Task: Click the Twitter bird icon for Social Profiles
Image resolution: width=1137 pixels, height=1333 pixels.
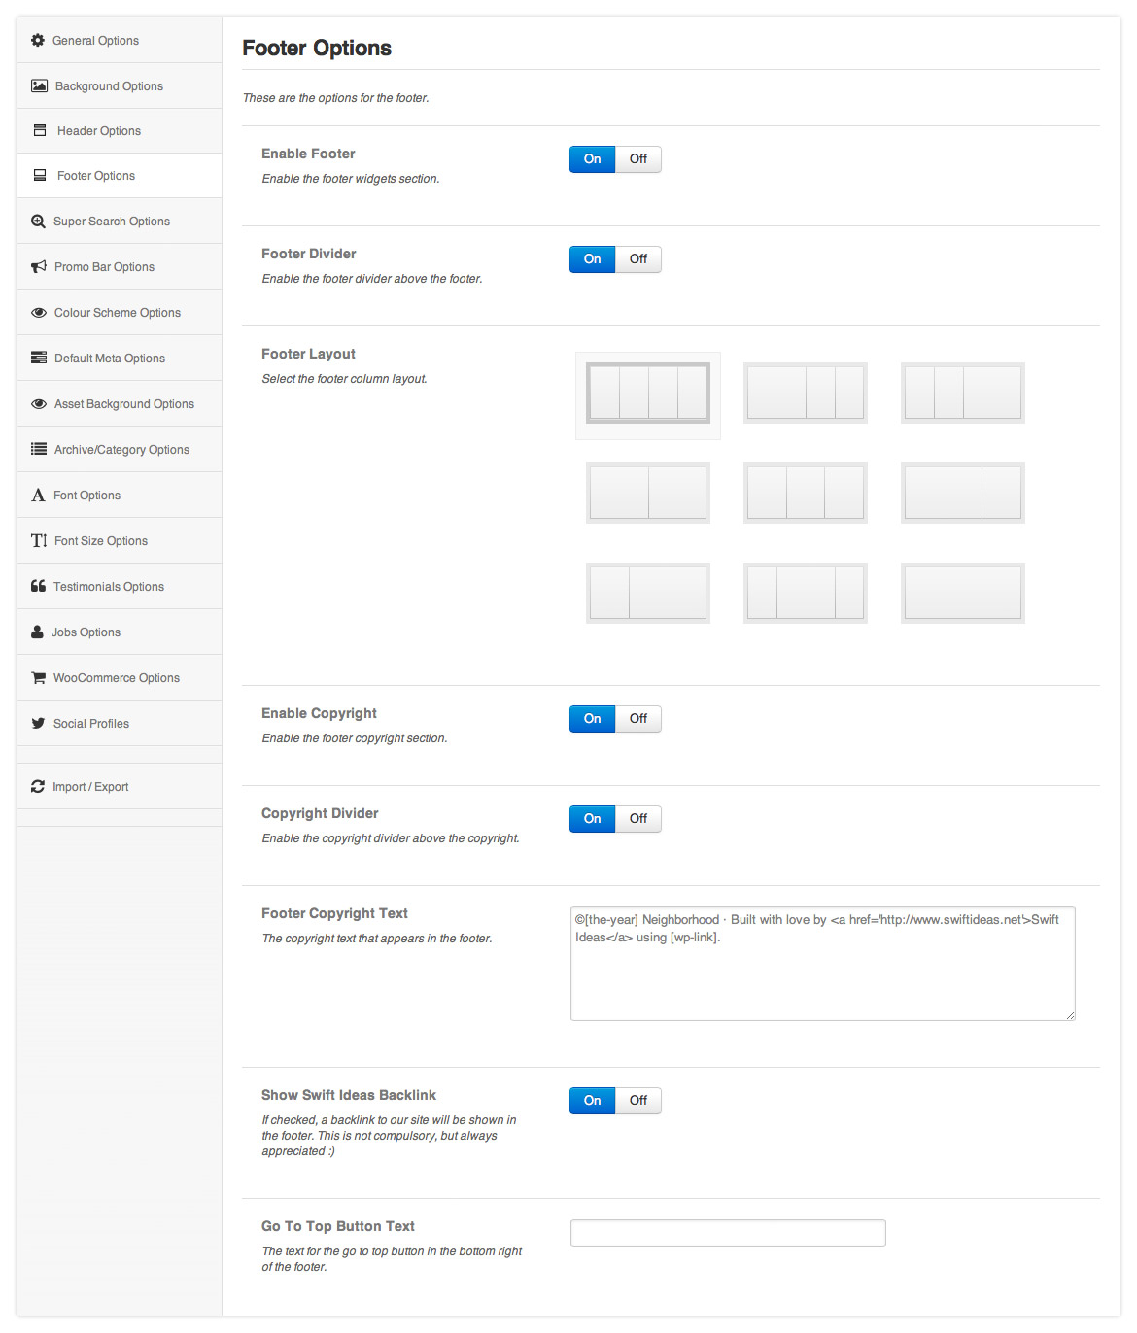Action: click(x=38, y=724)
